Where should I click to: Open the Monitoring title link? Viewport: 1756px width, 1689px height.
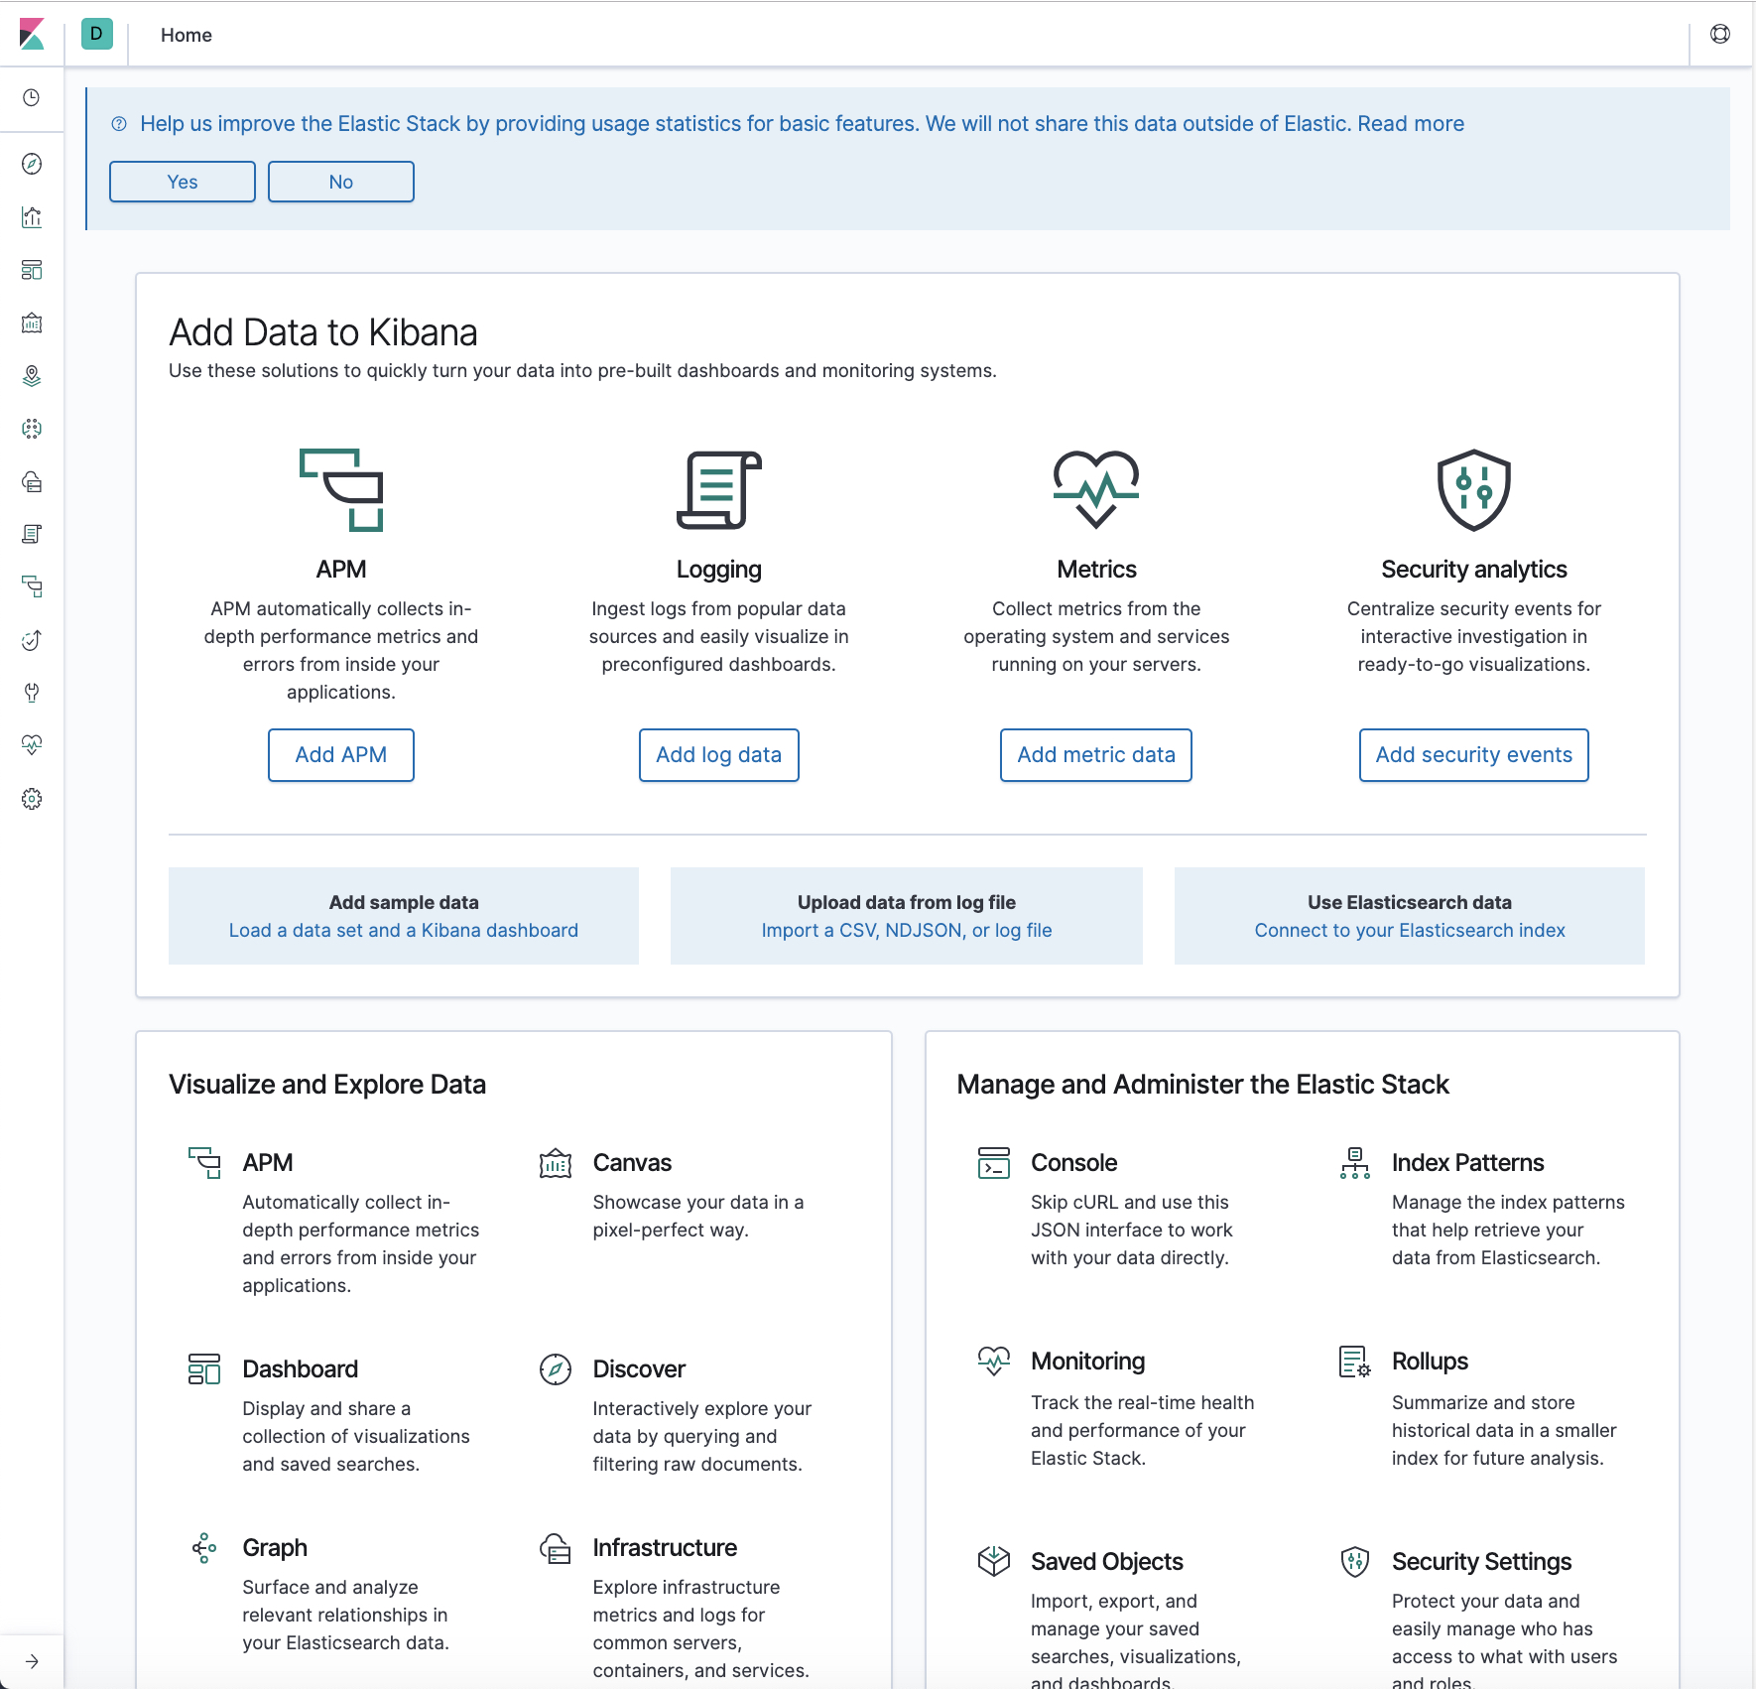point(1088,1362)
